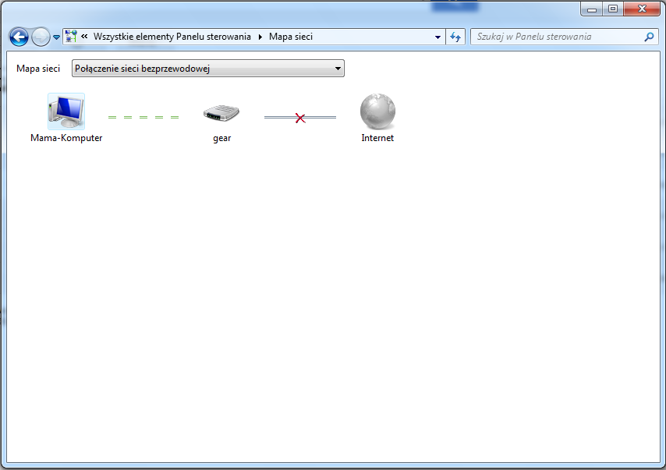Screen dimensions: 666x470
Task: Click the Internet globe icon
Action: (x=377, y=111)
